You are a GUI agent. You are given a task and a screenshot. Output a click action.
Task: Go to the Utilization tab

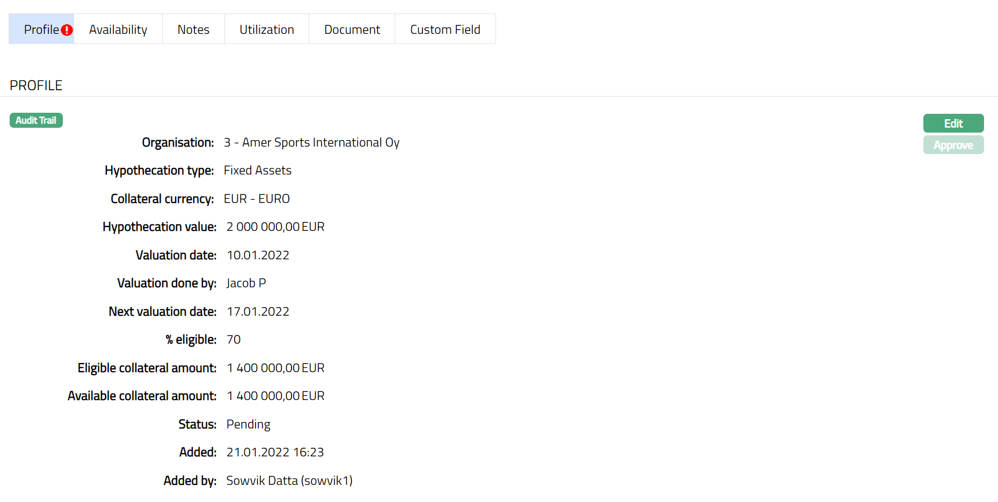coord(266,30)
